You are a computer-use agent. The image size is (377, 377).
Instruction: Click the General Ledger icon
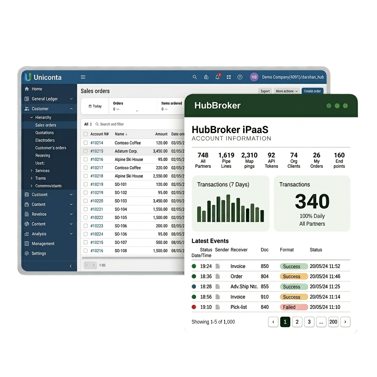pos(27,99)
